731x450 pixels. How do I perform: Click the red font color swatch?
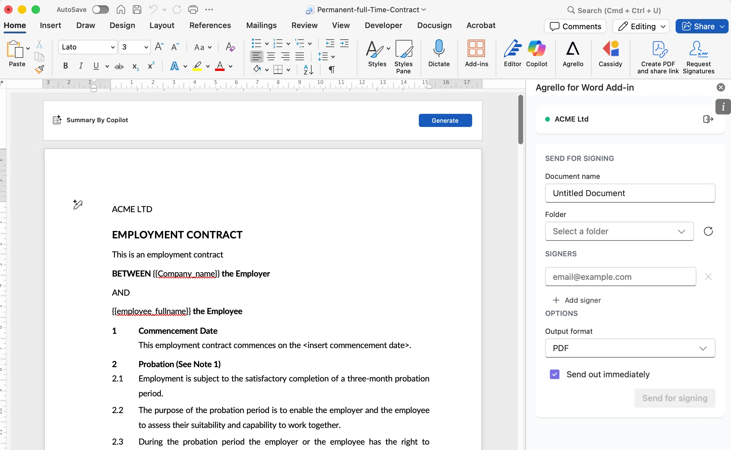coord(220,66)
